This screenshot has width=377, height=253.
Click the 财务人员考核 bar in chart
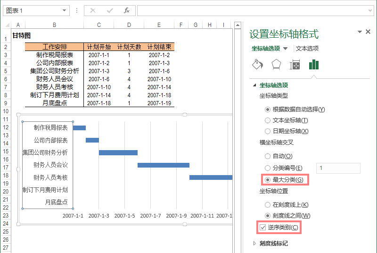211,177
